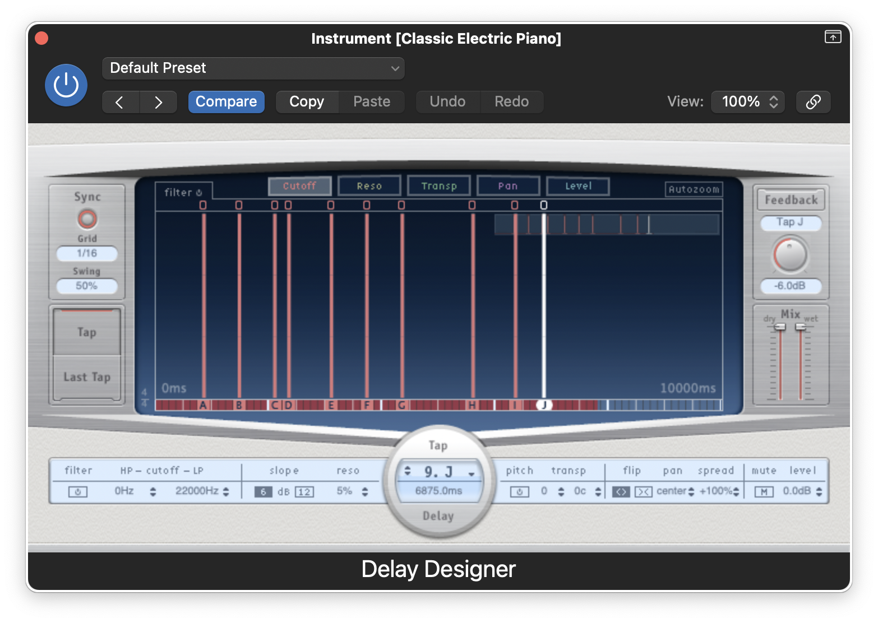Image resolution: width=878 pixels, height=623 pixels.
Task: Click the Tap pad button
Action: pos(87,332)
